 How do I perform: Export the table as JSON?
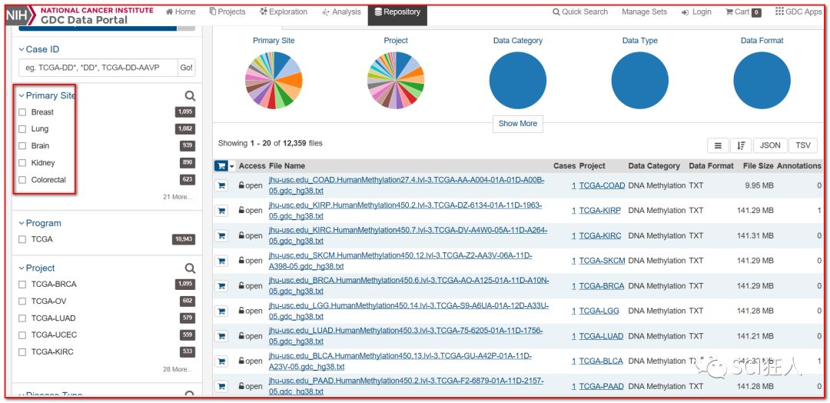click(769, 145)
